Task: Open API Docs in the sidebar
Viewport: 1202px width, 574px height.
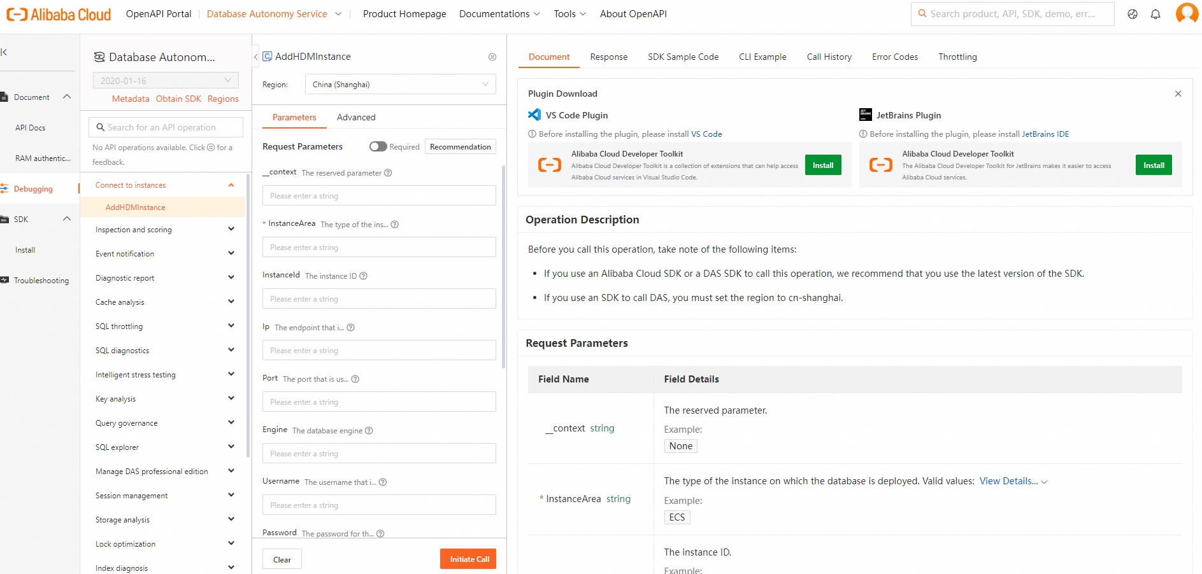Action: click(30, 128)
